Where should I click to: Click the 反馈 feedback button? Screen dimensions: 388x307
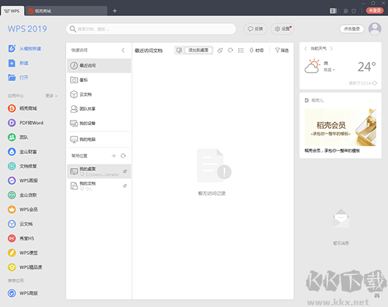point(255,29)
